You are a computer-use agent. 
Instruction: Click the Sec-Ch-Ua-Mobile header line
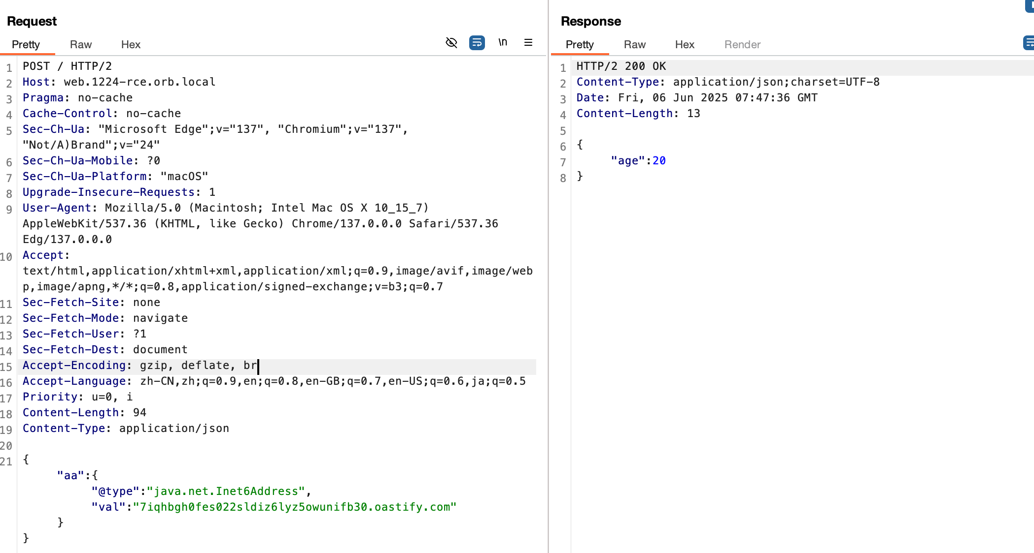(92, 161)
